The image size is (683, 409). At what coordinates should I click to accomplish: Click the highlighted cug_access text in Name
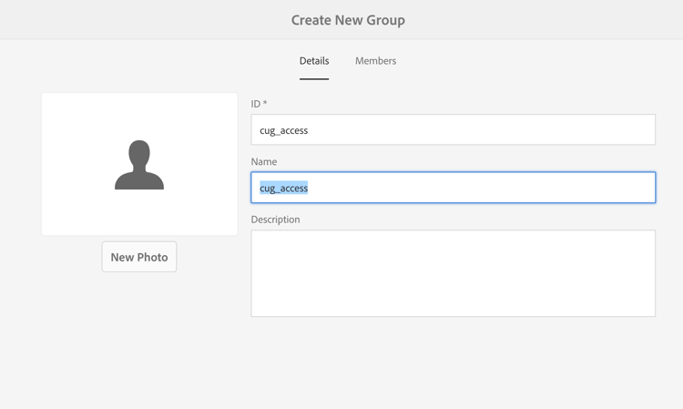283,188
